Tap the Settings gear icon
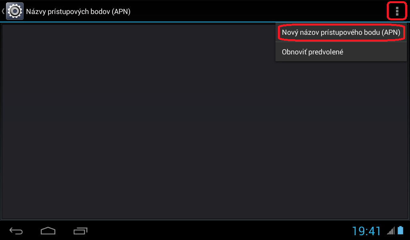The image size is (410, 240). [15, 11]
